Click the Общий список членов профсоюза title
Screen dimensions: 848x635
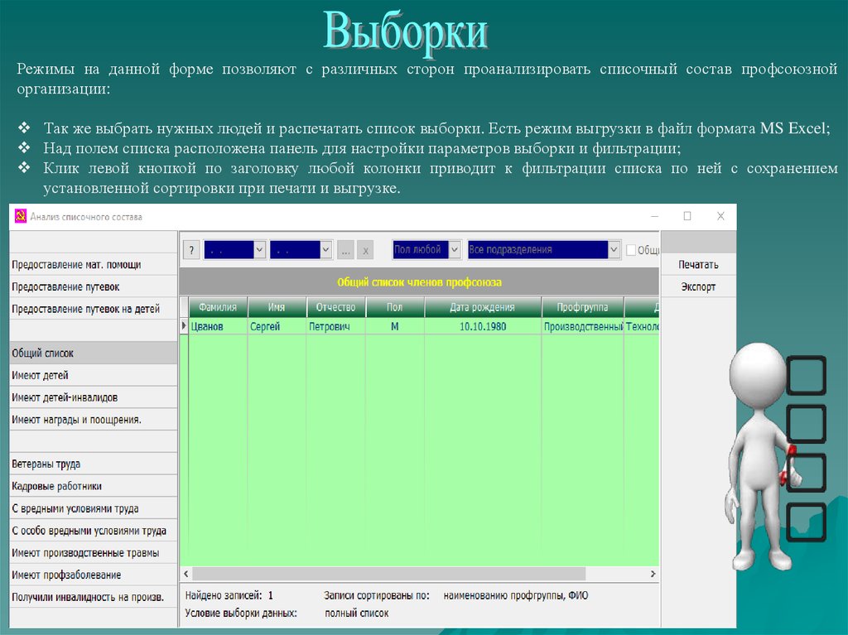point(419,281)
